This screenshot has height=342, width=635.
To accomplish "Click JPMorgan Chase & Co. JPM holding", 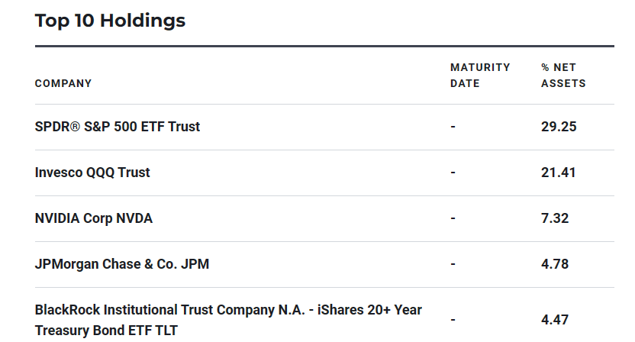I will click(122, 264).
